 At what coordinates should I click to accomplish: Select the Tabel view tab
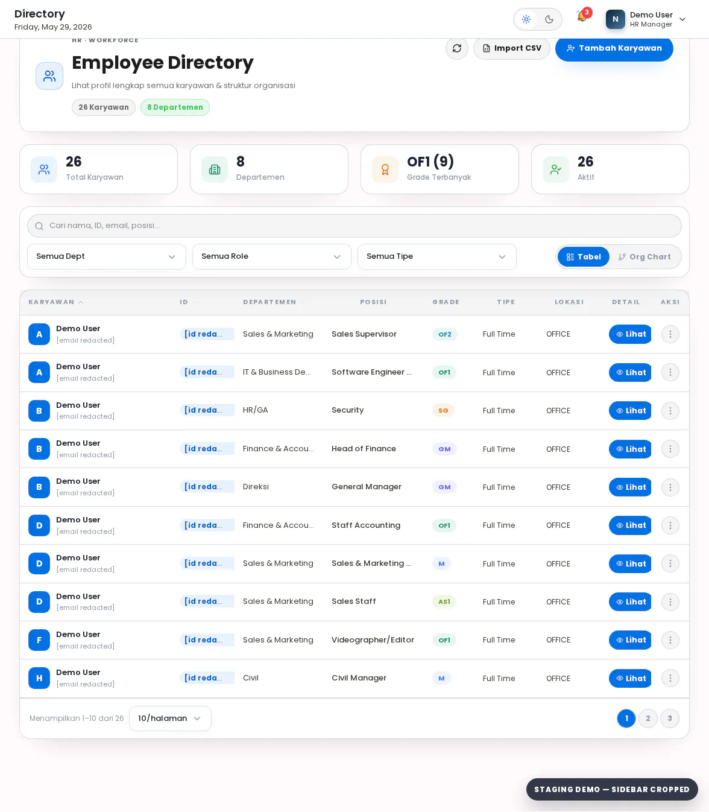tap(584, 257)
